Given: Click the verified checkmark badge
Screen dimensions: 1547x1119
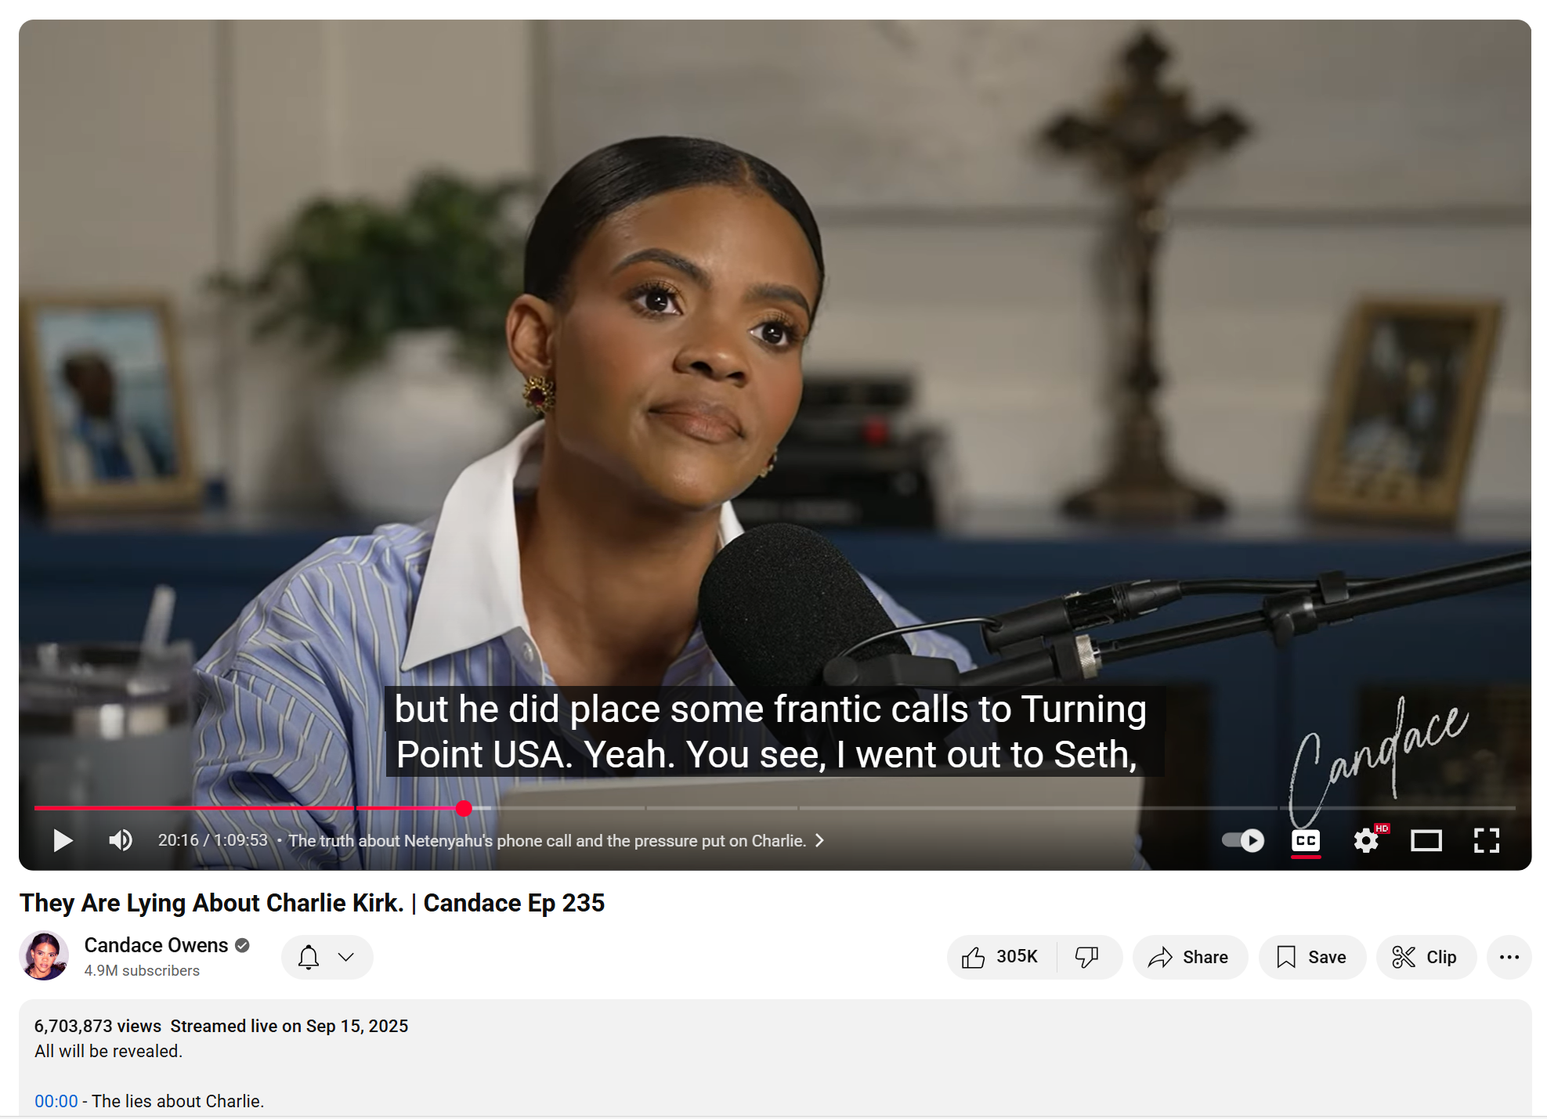Looking at the screenshot, I should click(242, 945).
